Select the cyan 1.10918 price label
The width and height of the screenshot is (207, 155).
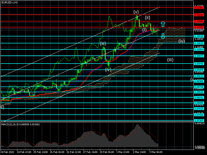click(199, 36)
